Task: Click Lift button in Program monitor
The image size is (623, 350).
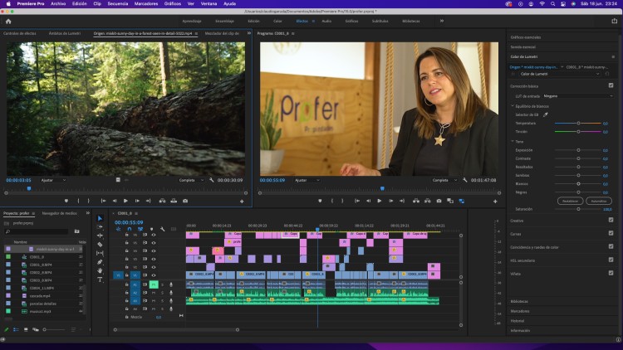Action: click(x=416, y=201)
